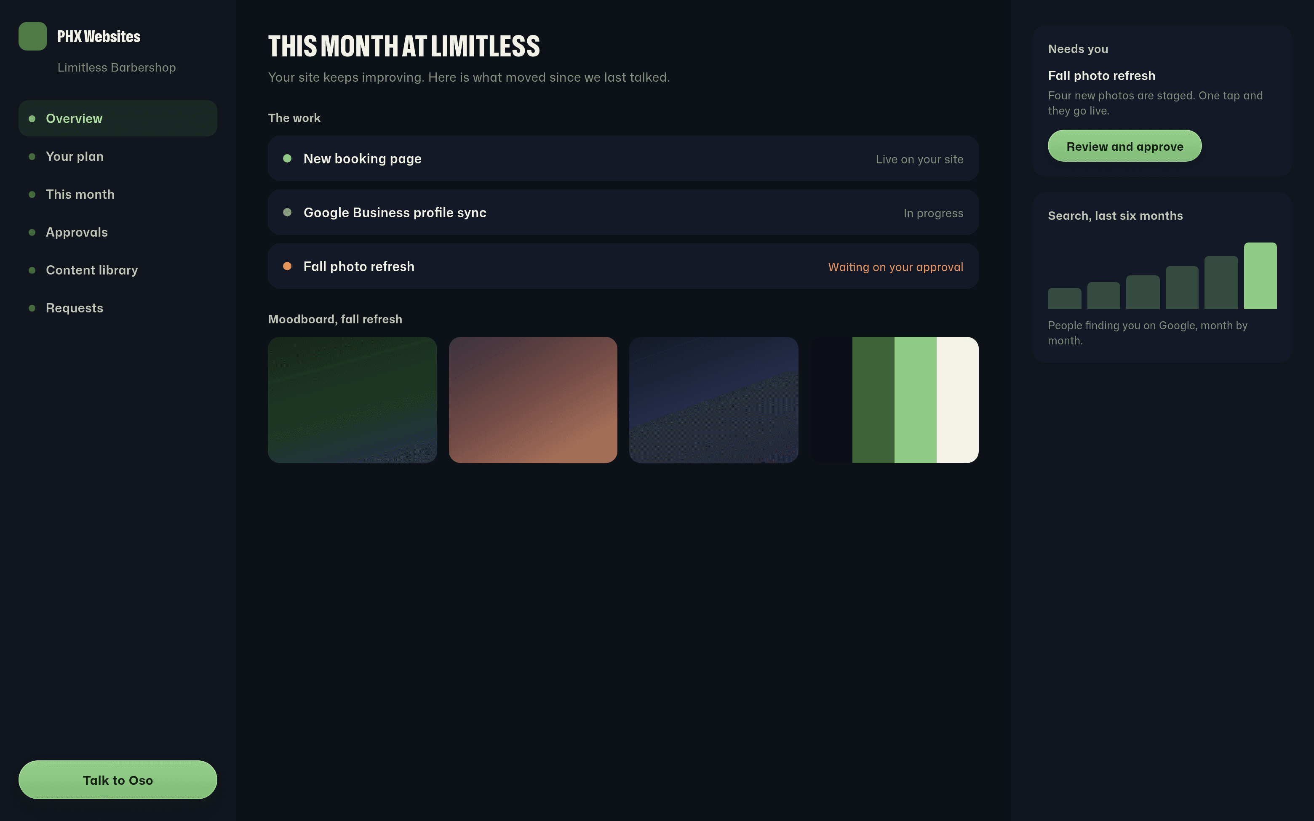Open the copper-toned moodboard thumbnail
The height and width of the screenshot is (821, 1314).
coord(533,400)
